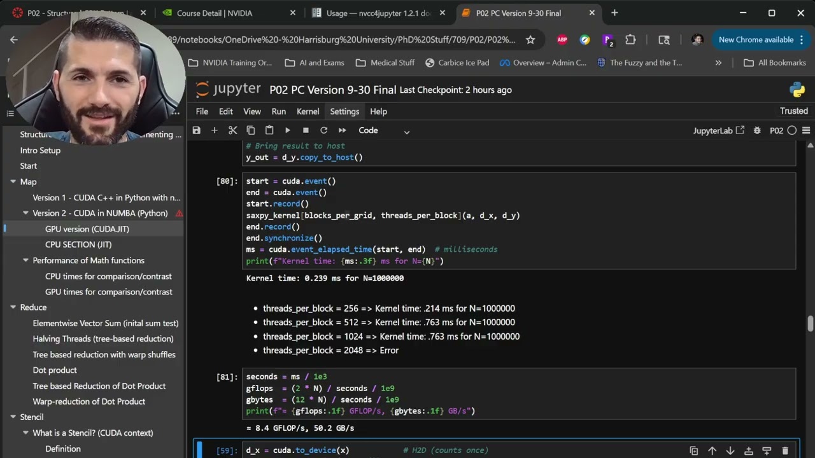The height and width of the screenshot is (458, 815).
Task: Collapse the Map section in contents
Action: [x=13, y=182]
